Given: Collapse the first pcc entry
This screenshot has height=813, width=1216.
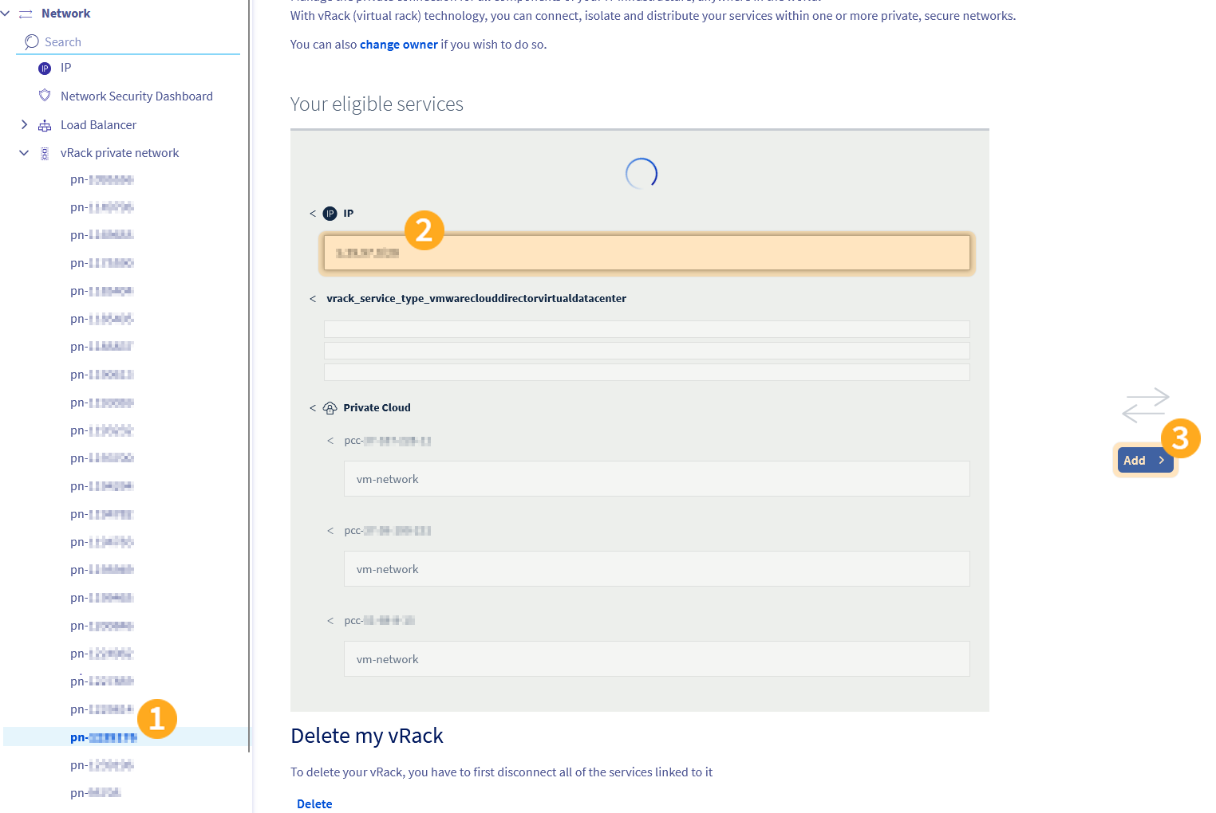Looking at the screenshot, I should pyautogui.click(x=330, y=440).
